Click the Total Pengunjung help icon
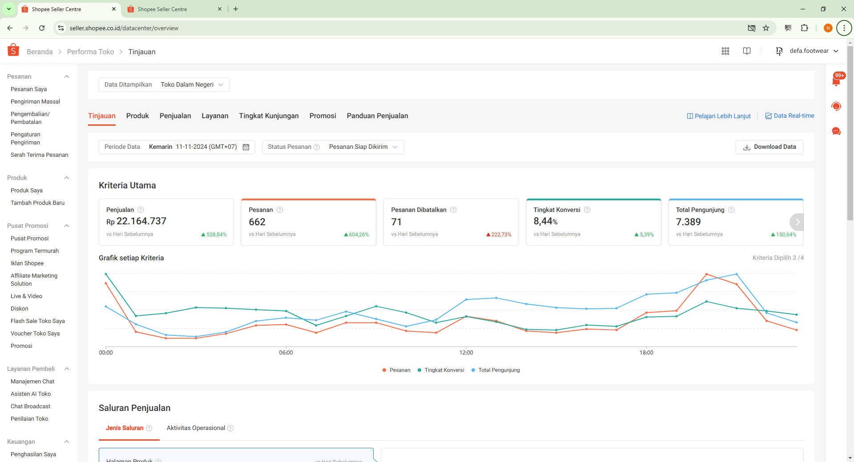 click(x=731, y=210)
